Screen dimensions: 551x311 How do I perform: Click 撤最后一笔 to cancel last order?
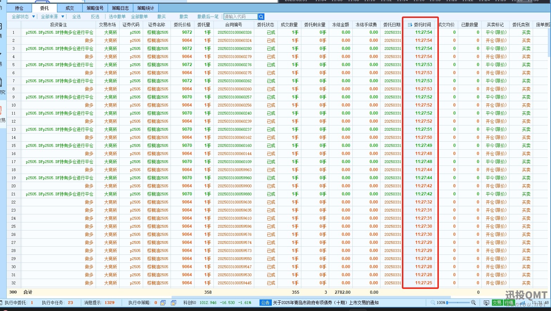coord(208,17)
